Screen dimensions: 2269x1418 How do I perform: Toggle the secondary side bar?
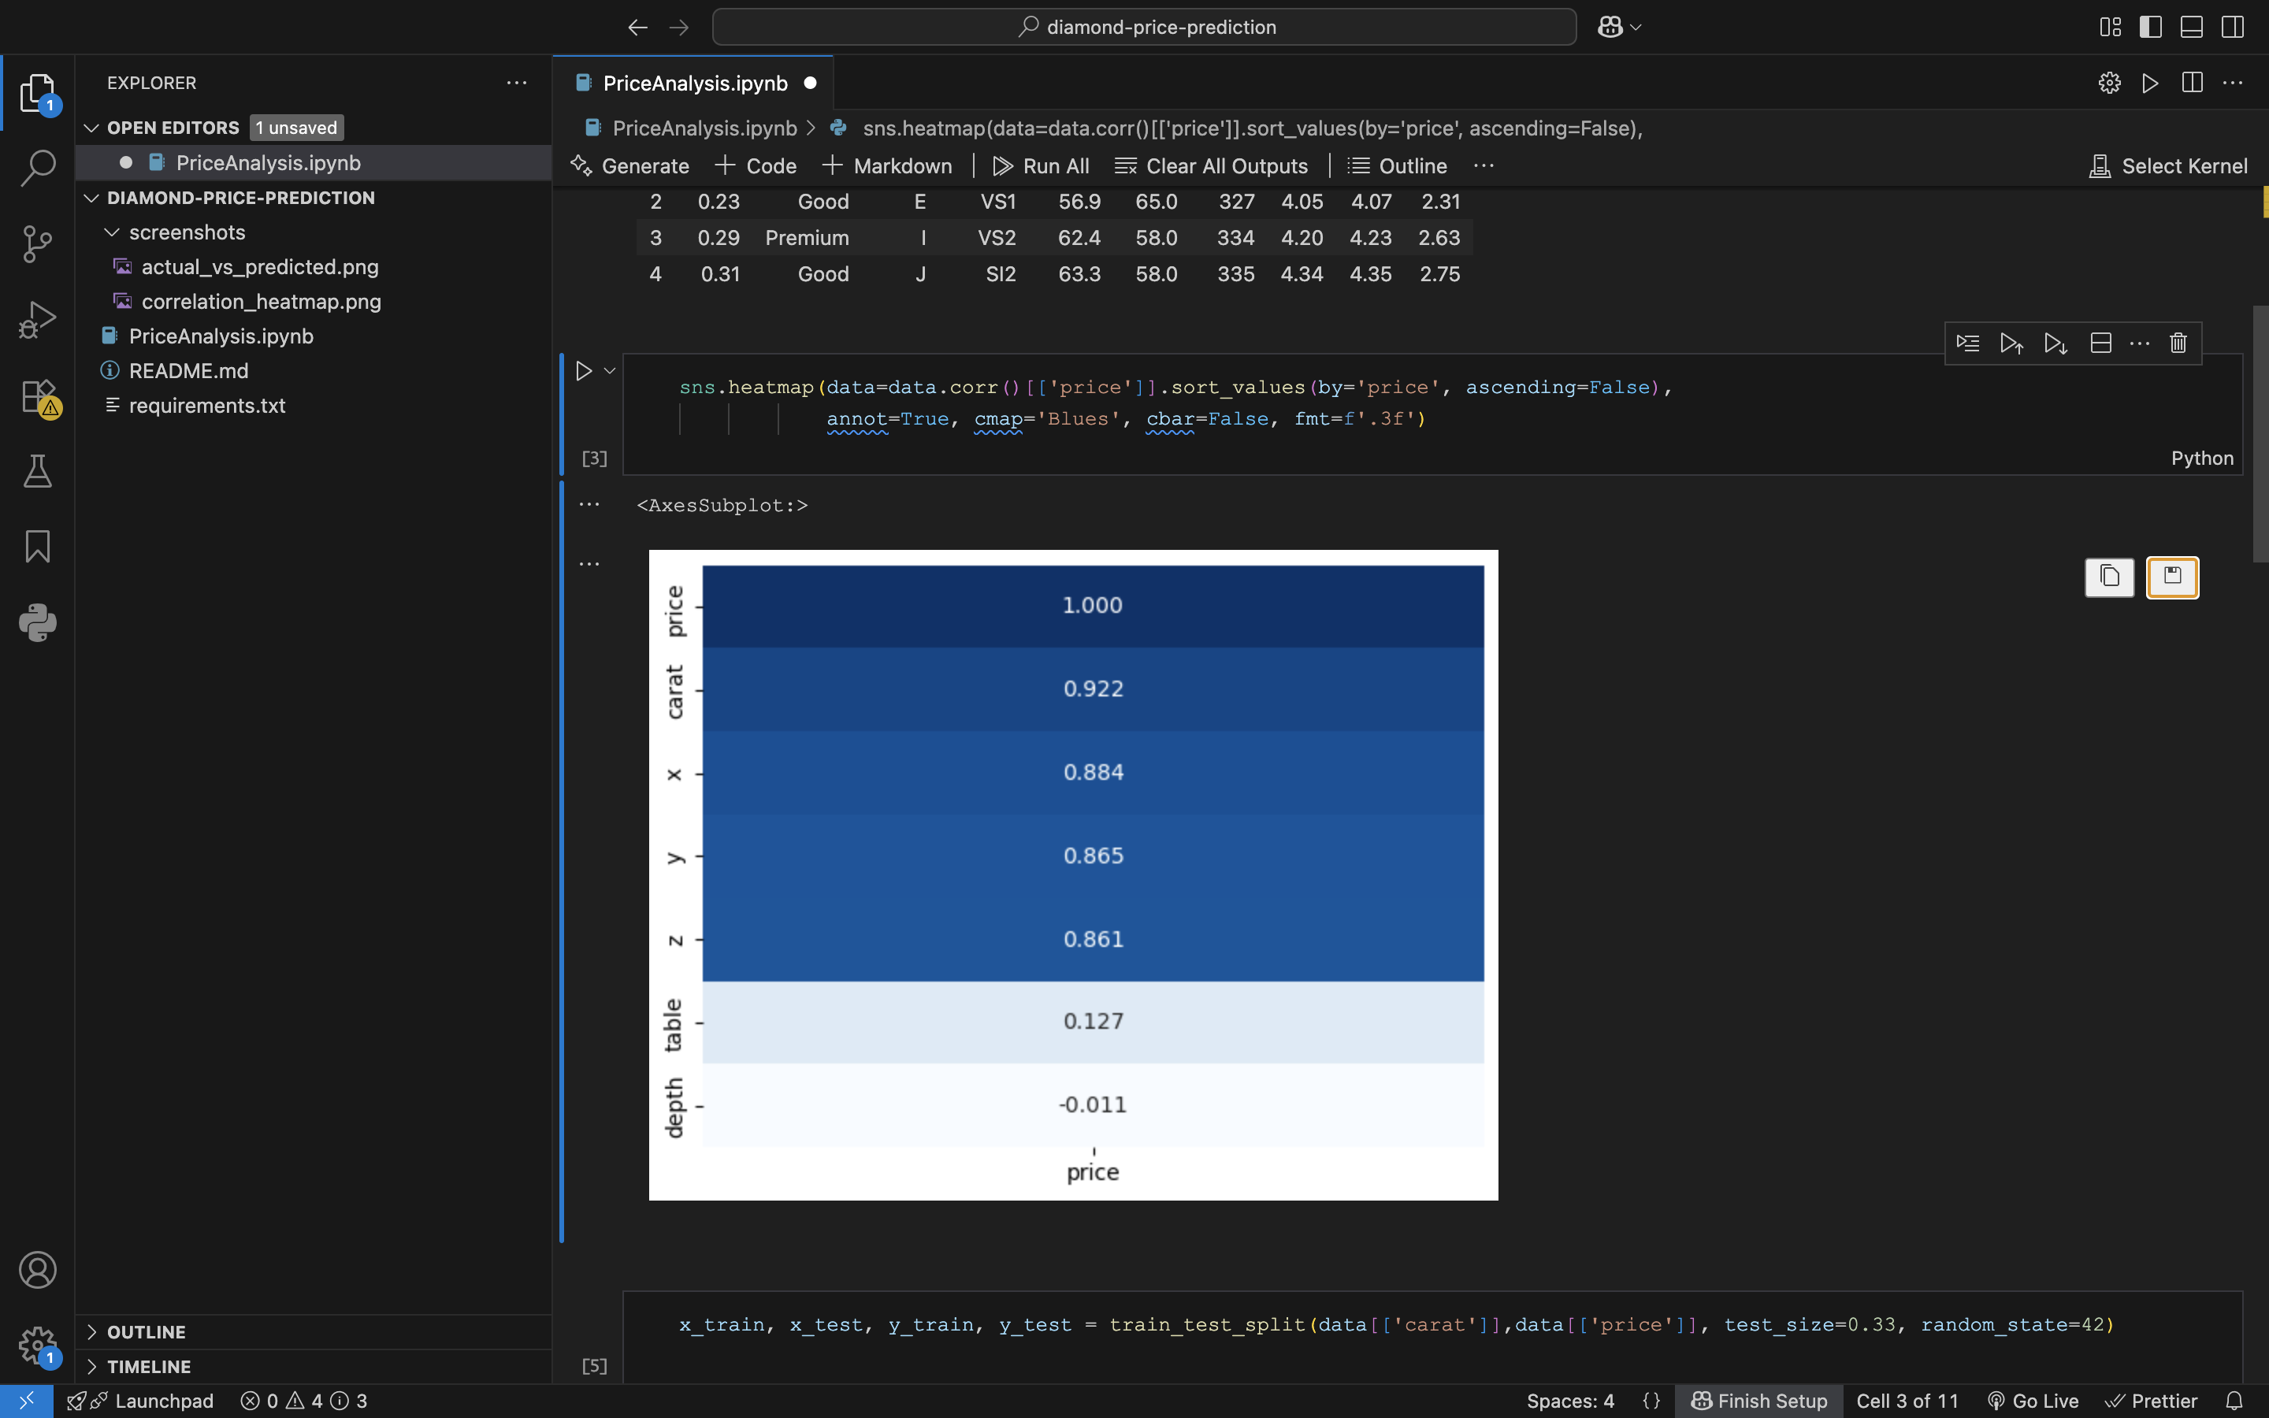coord(2233,28)
